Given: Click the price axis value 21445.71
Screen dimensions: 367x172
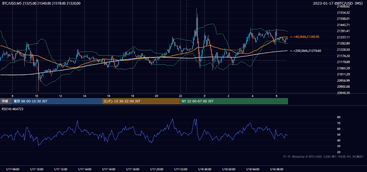Looking at the screenshot, I should (x=343, y=25).
